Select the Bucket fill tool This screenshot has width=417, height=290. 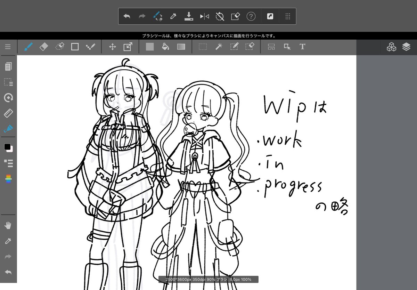tap(165, 47)
